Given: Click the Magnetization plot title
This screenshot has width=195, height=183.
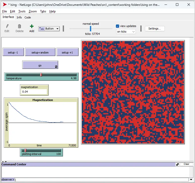Looking at the screenshot, I should tap(43, 100).
